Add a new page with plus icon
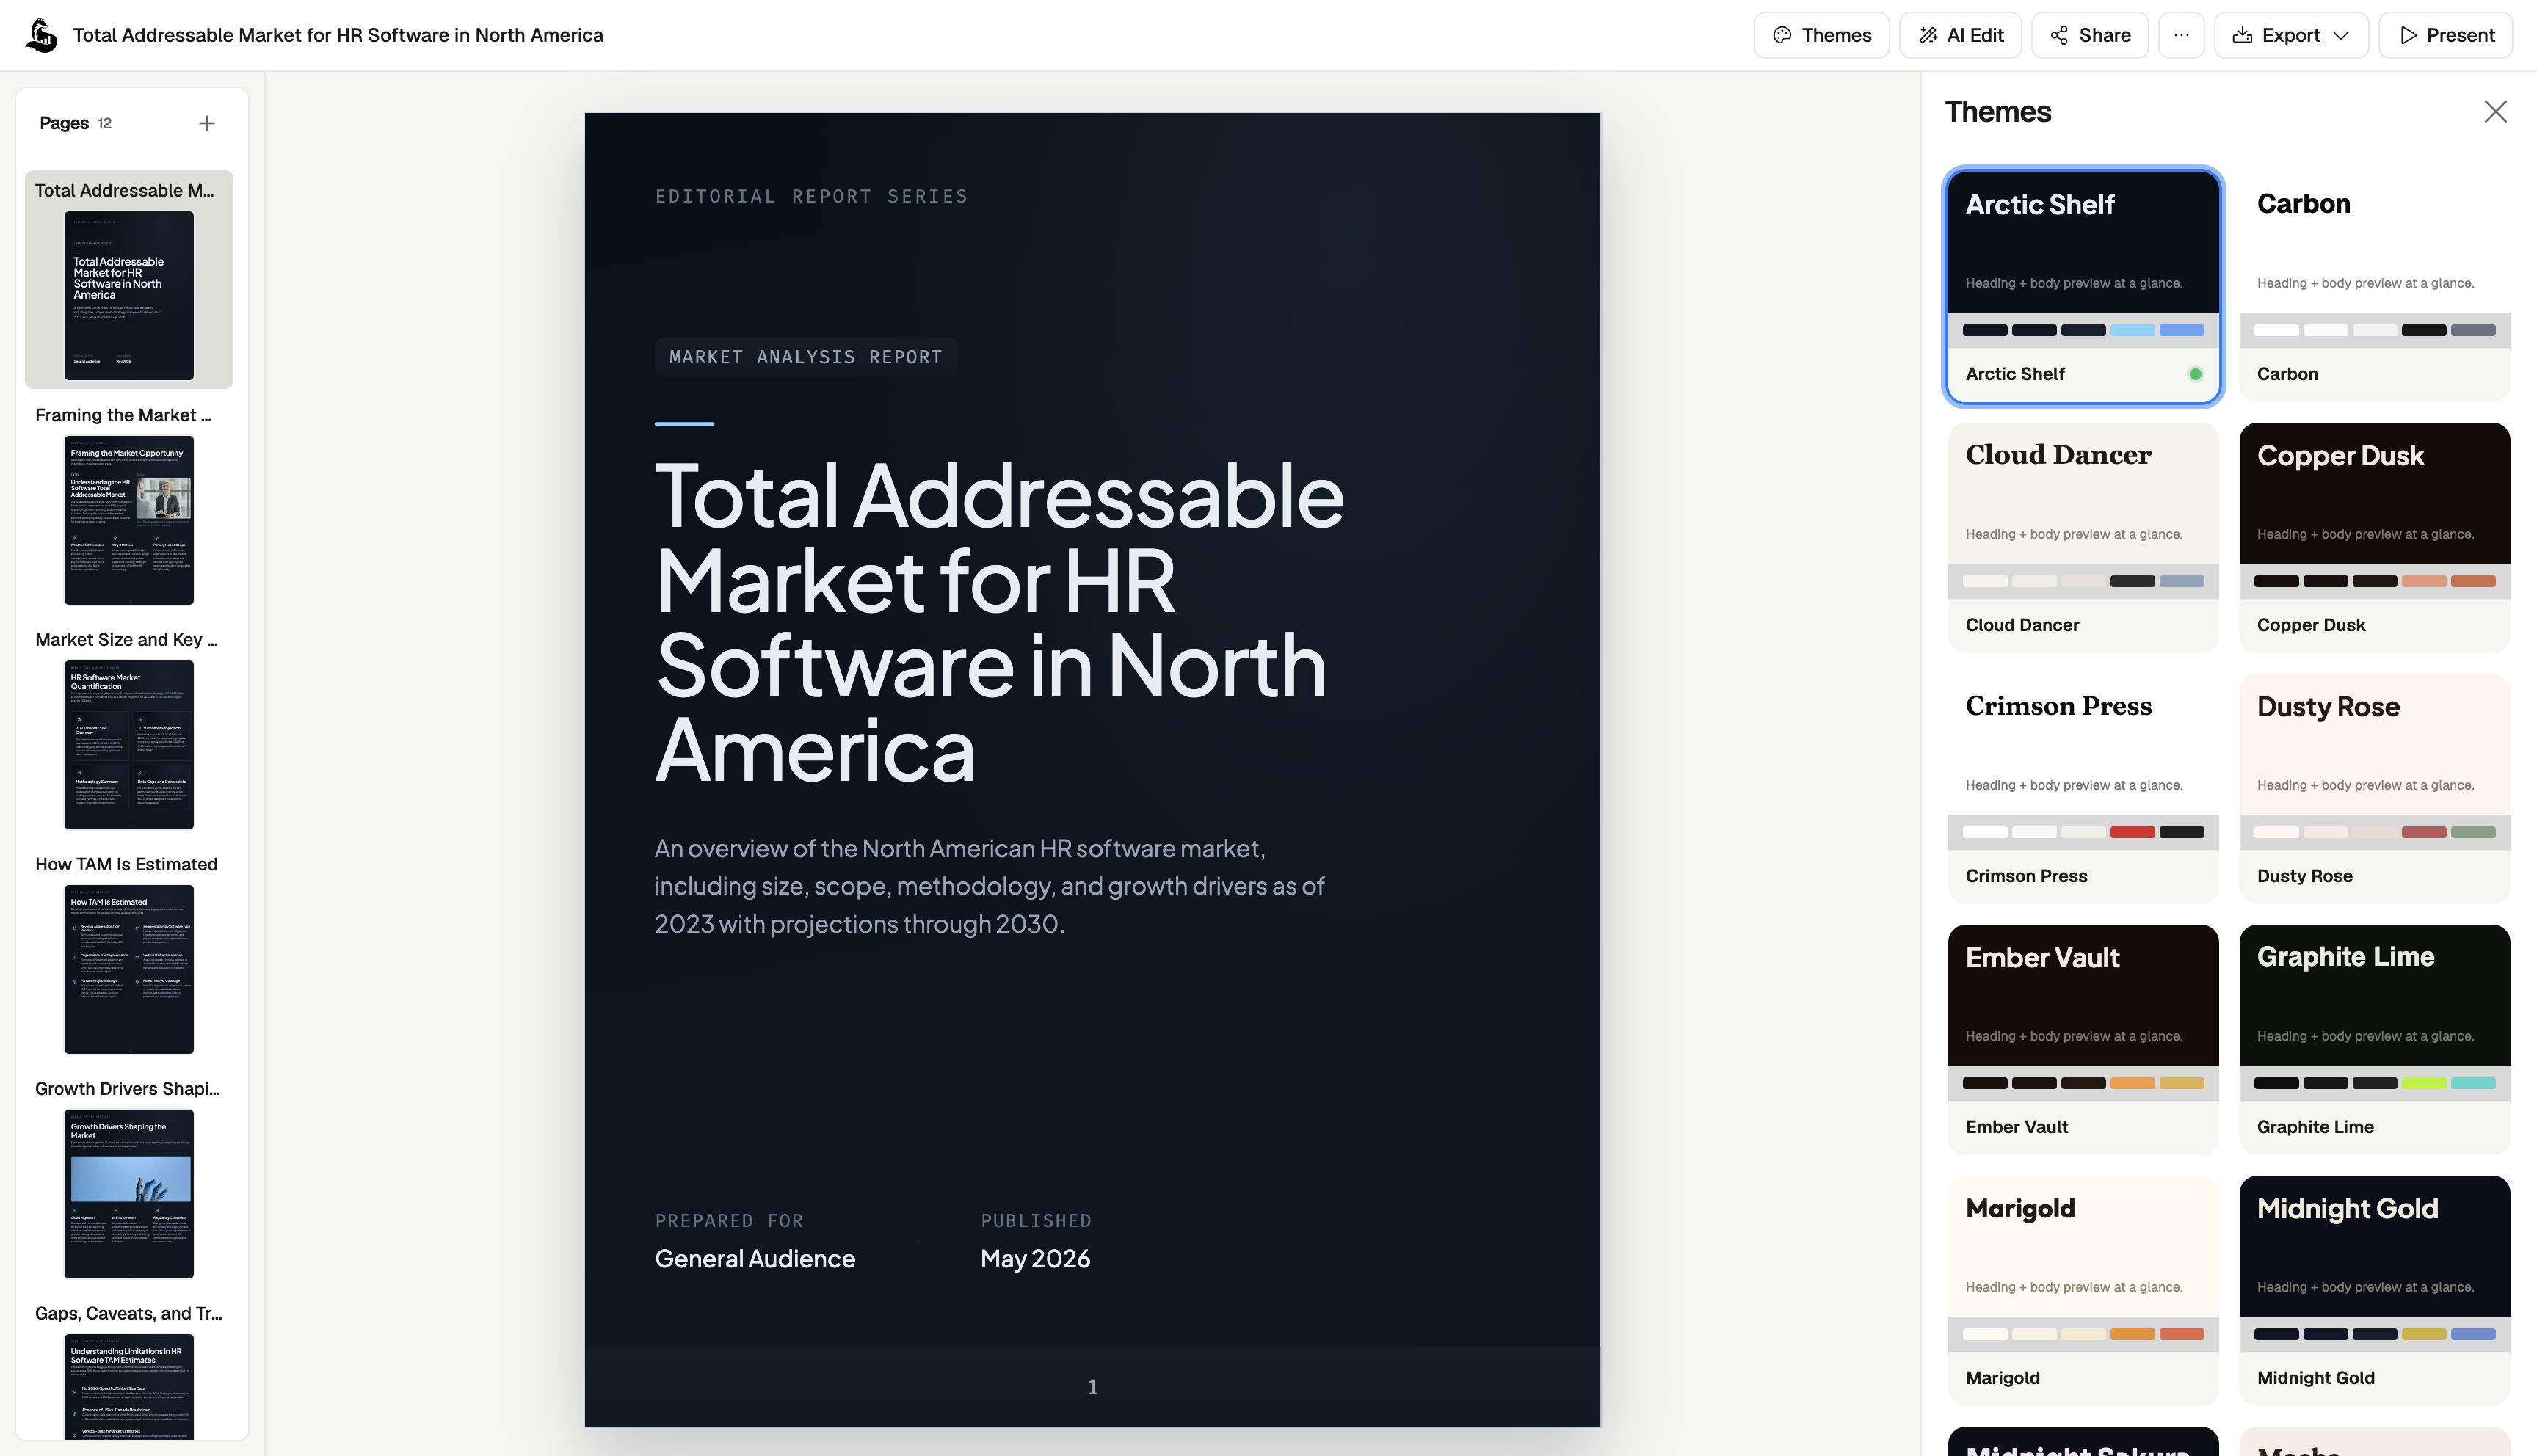The image size is (2537, 1456). pyautogui.click(x=207, y=123)
